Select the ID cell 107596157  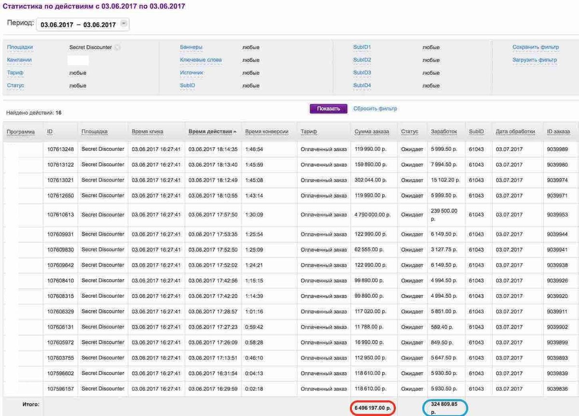[x=60, y=388]
